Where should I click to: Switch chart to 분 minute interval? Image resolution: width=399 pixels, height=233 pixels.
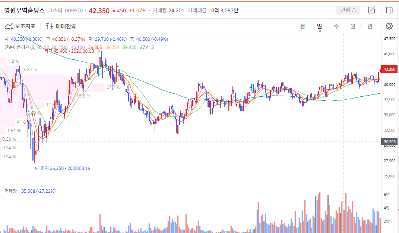pyautogui.click(x=303, y=26)
